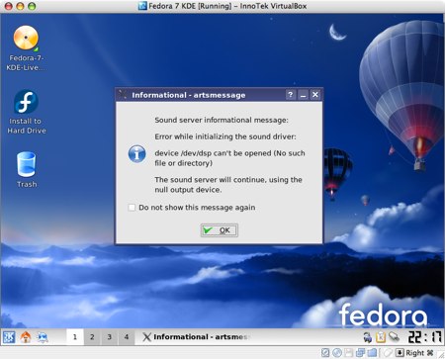Open the artsmessage dialog window menu icon
This screenshot has width=445, height=359.
pos(123,95)
